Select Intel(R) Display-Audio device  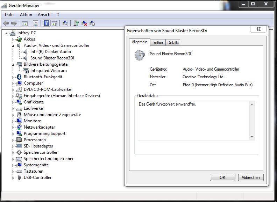pos(50,52)
